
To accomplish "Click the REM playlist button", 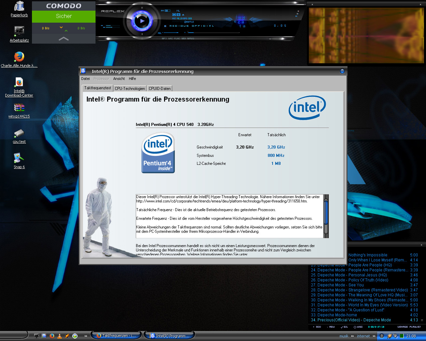I will coord(331,327).
